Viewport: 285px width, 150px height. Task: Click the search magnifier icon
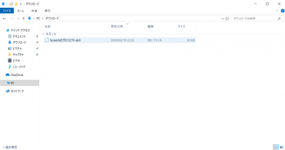coord(279,19)
